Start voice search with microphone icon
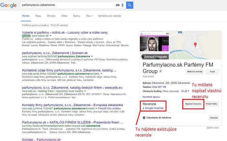Image resolution: width=227 pixels, height=141 pixels. (x=123, y=5)
